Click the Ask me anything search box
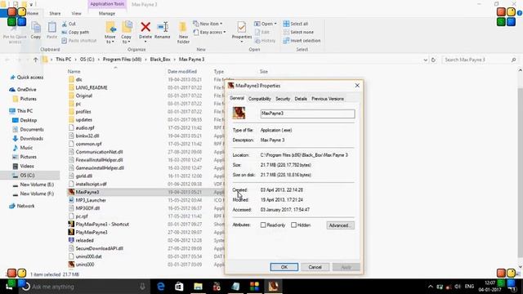 (84, 287)
